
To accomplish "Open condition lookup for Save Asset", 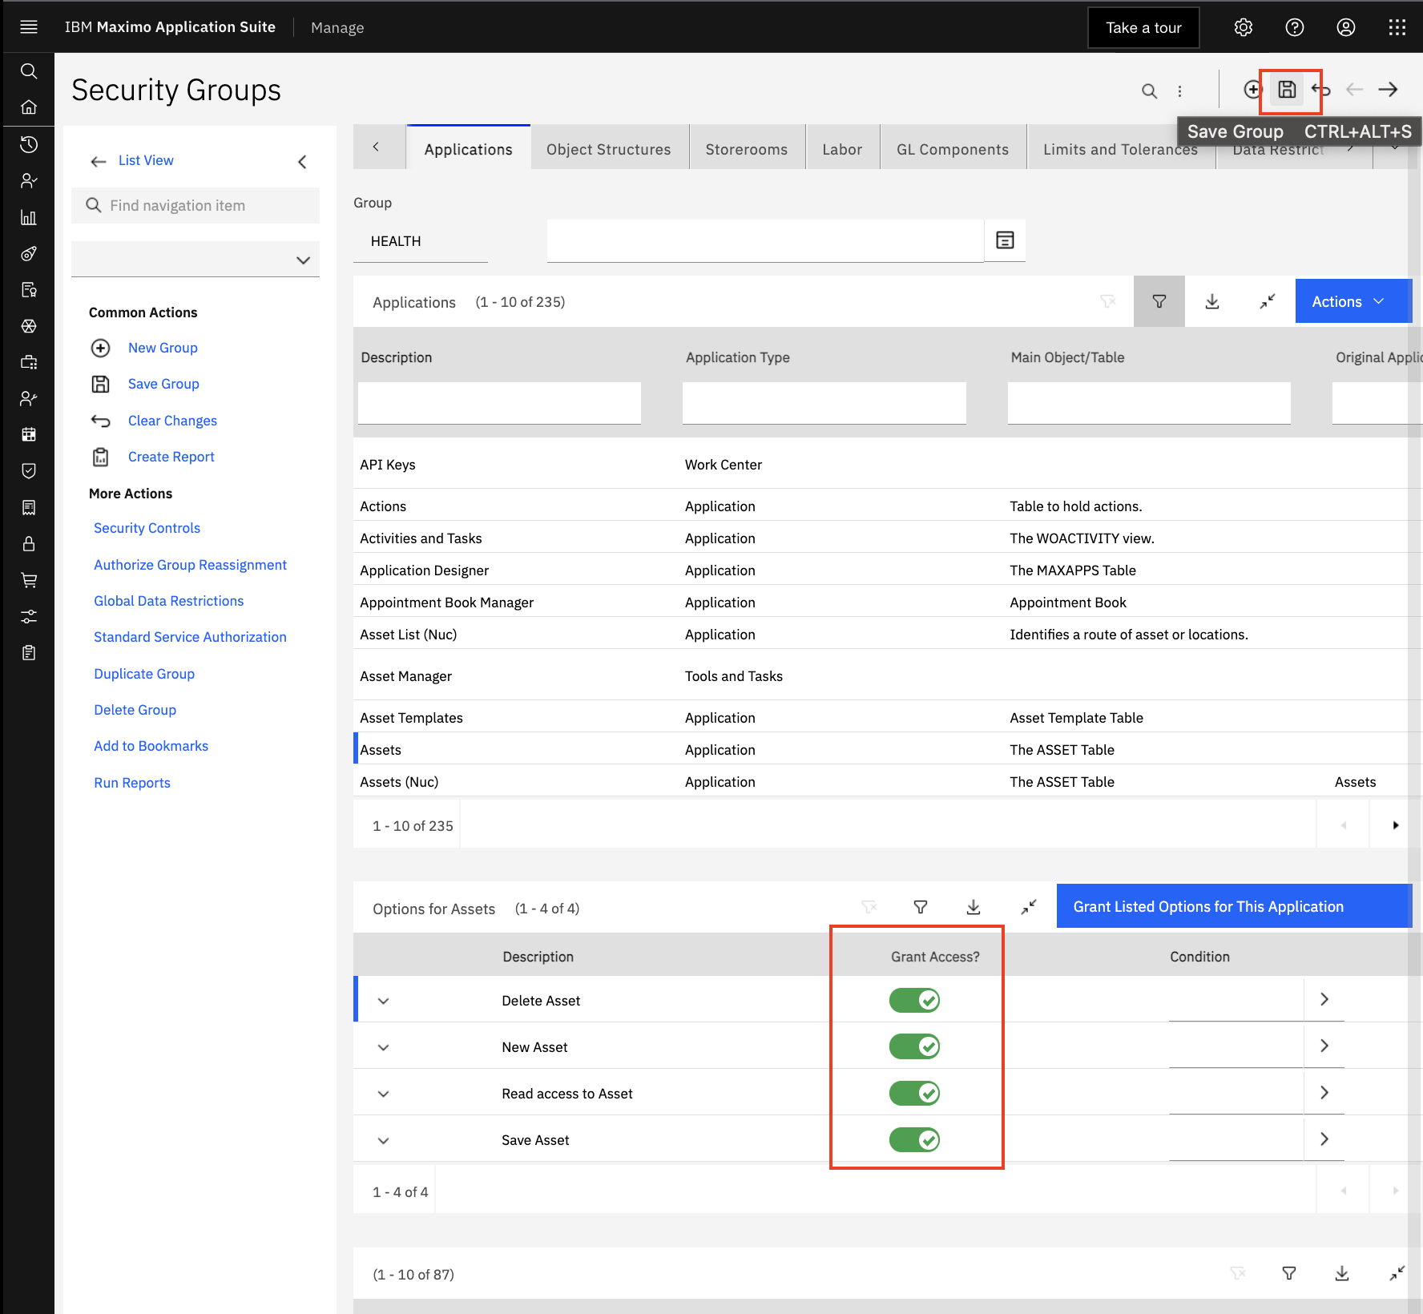I will 1324,1139.
